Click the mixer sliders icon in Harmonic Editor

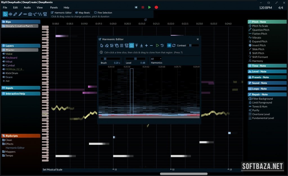[111, 45]
